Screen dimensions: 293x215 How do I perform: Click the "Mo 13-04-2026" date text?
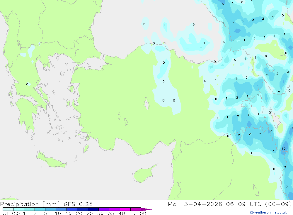(x=195, y=204)
